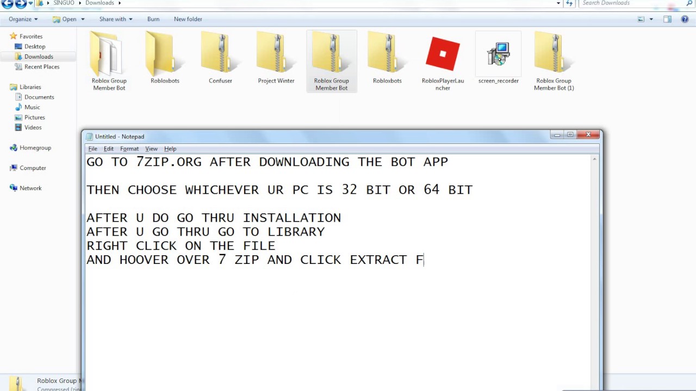The width and height of the screenshot is (696, 391).
Task: Click the Refresh button next to address bar
Action: 569,3
